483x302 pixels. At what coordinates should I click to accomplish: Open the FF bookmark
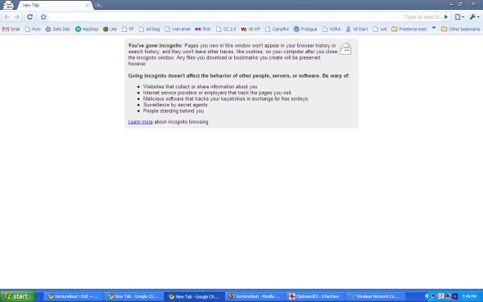[x=128, y=29]
